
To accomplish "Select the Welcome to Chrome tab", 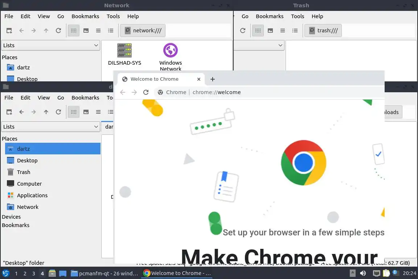I will point(161,79).
